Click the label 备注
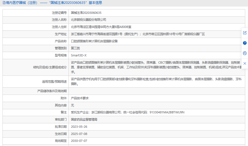 point(64,112)
